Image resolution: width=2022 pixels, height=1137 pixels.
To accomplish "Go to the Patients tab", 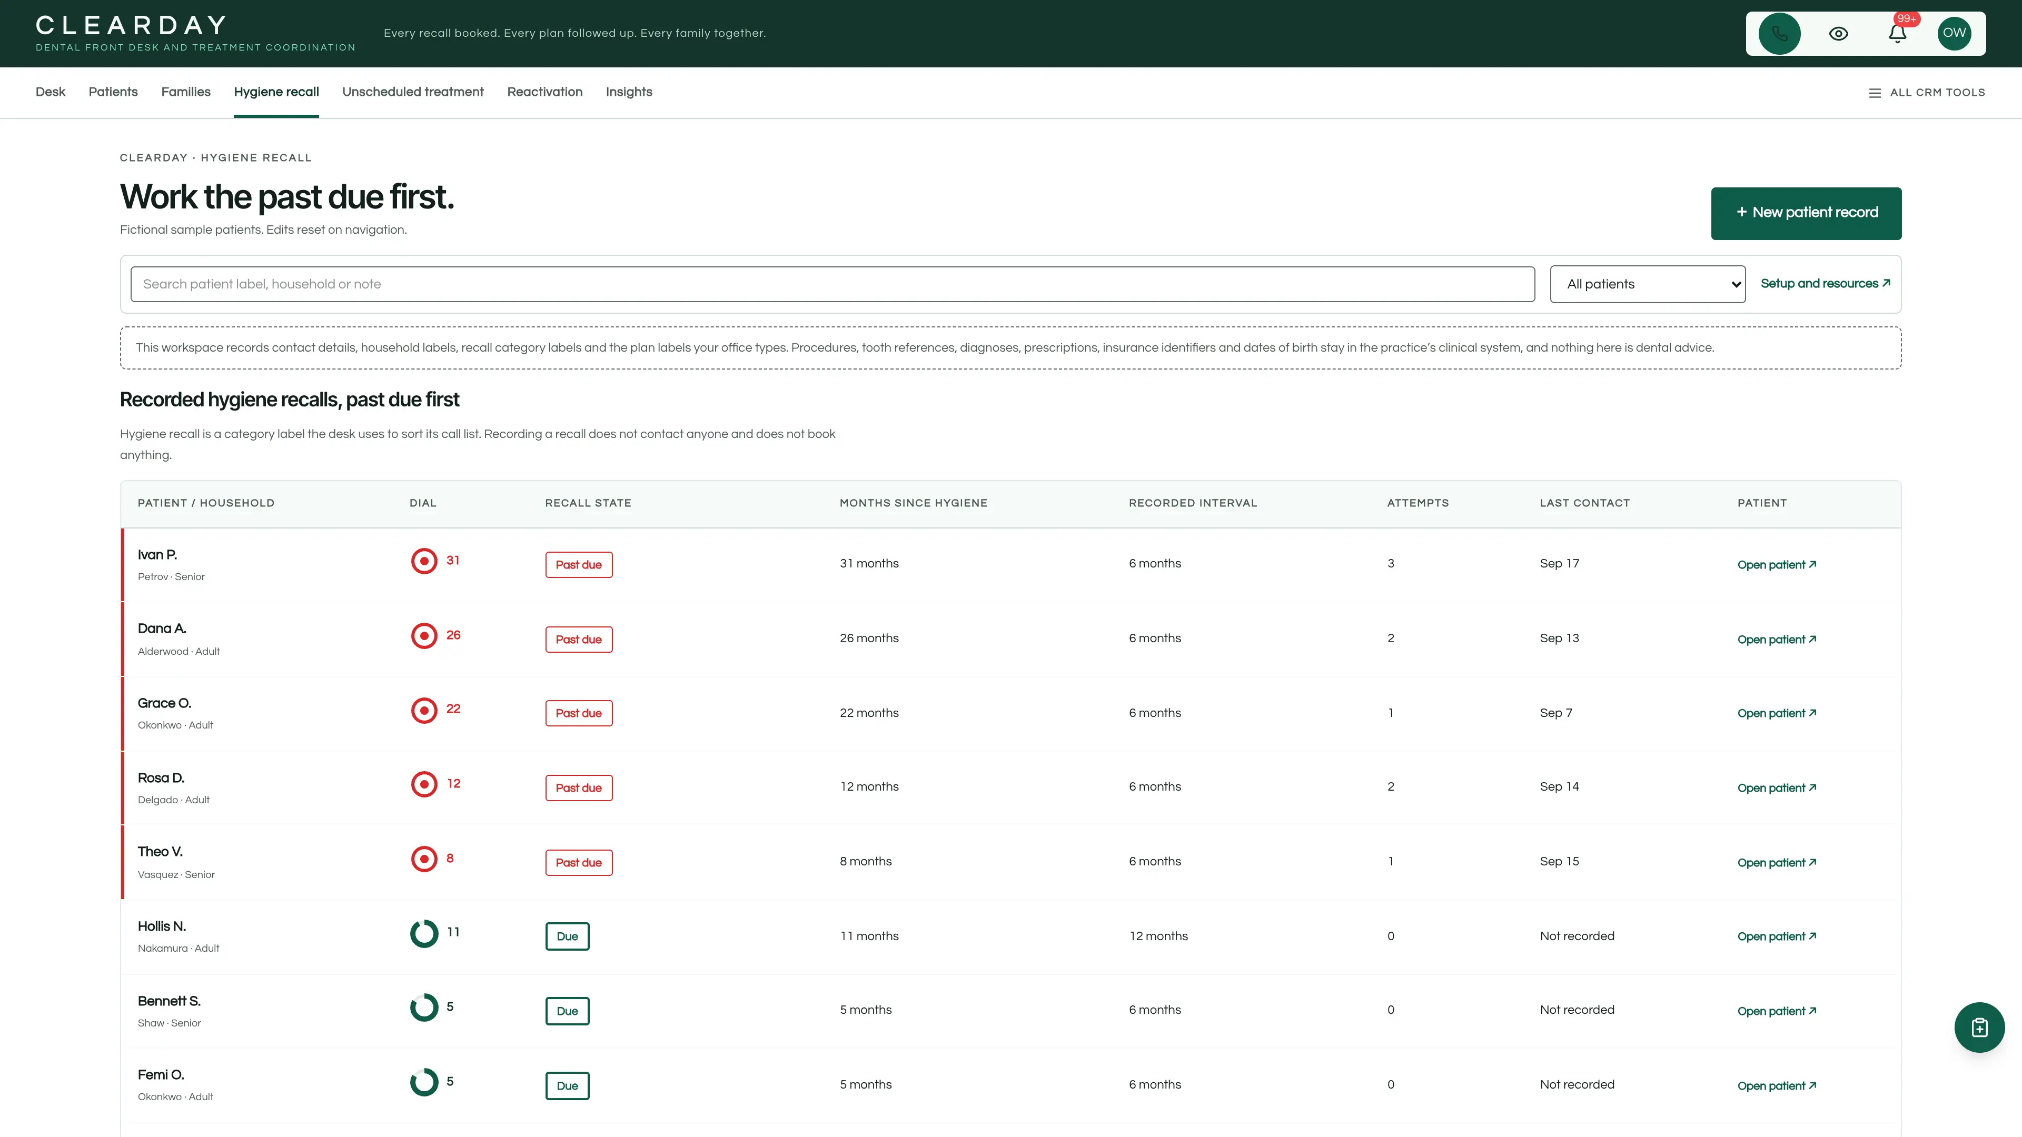I will point(113,92).
